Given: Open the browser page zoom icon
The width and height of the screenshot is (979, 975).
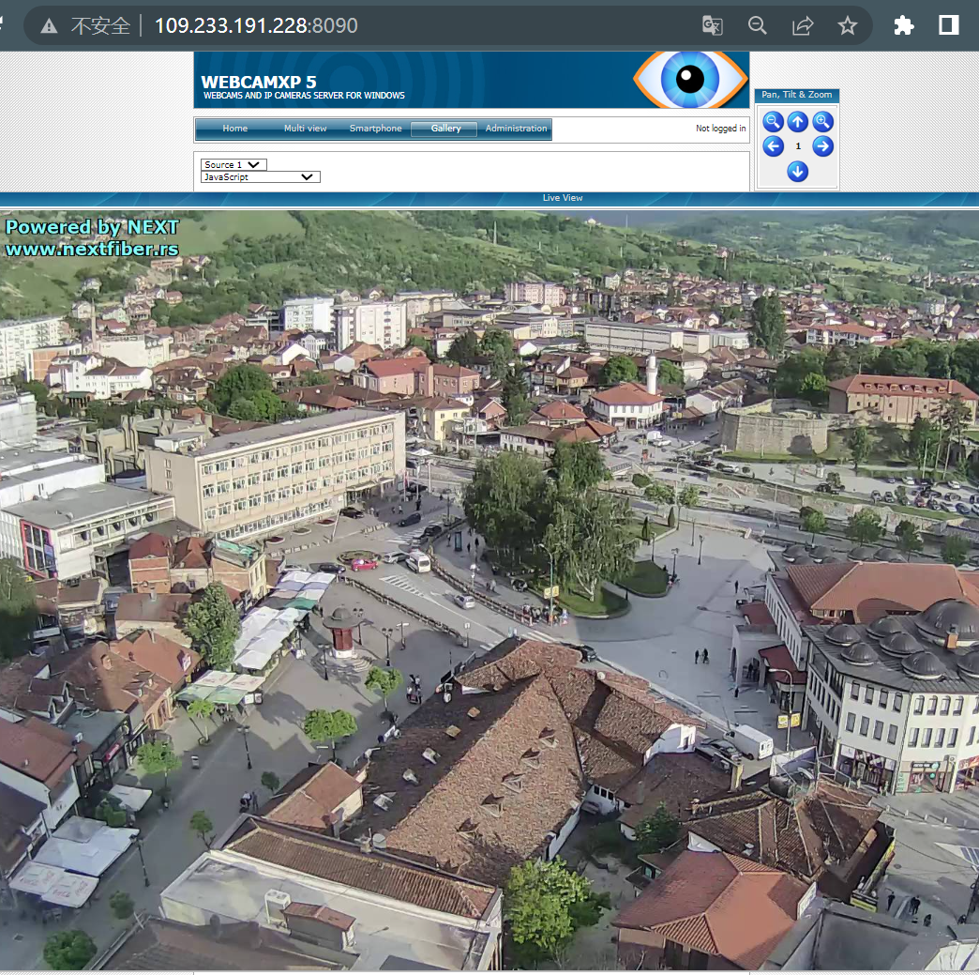Looking at the screenshot, I should (758, 25).
